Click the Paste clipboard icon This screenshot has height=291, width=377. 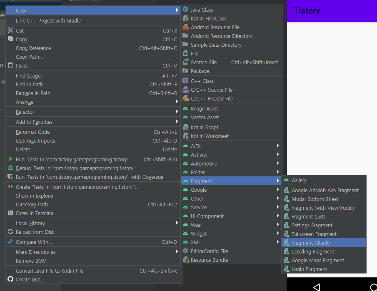(x=10, y=65)
